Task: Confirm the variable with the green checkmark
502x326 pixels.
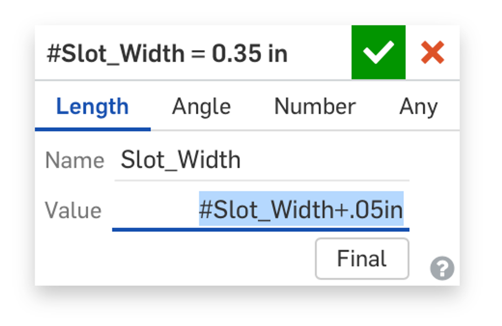Action: [378, 52]
